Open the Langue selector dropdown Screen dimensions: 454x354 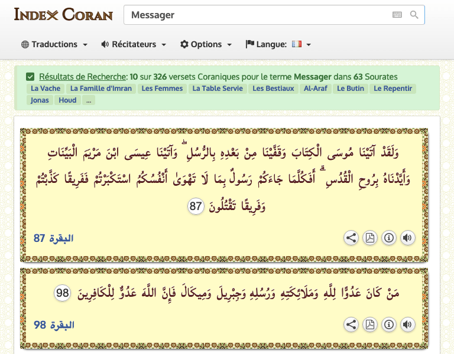point(278,44)
